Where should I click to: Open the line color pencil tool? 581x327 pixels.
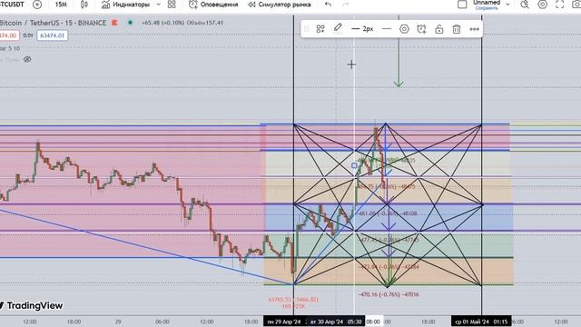click(338, 28)
